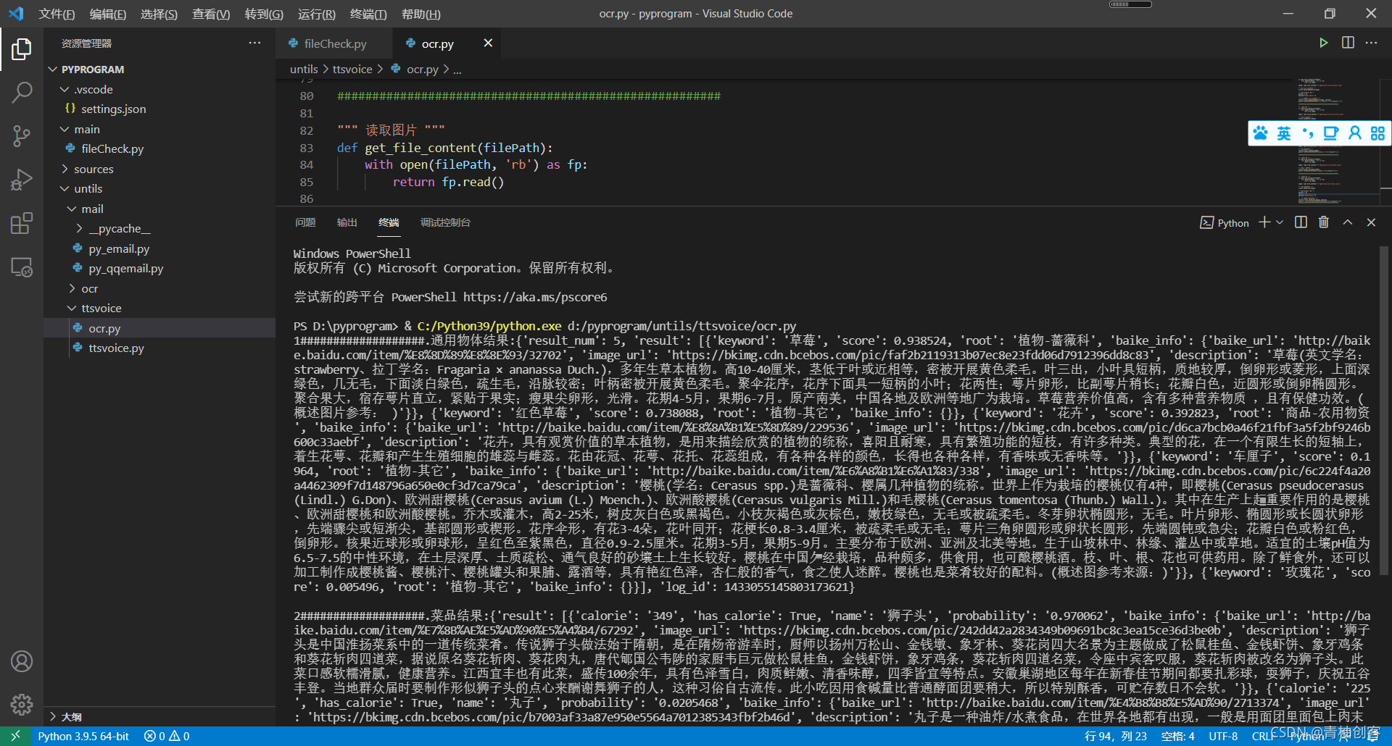Click Python 3.9.5 64-bit interpreter selector
The width and height of the screenshot is (1392, 746).
pos(83,736)
